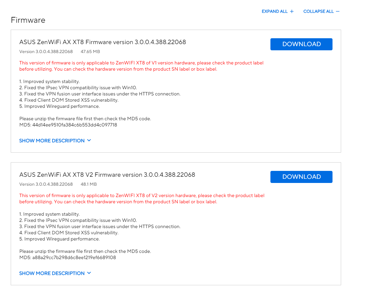Show more description for first firmware entry

[x=52, y=141]
